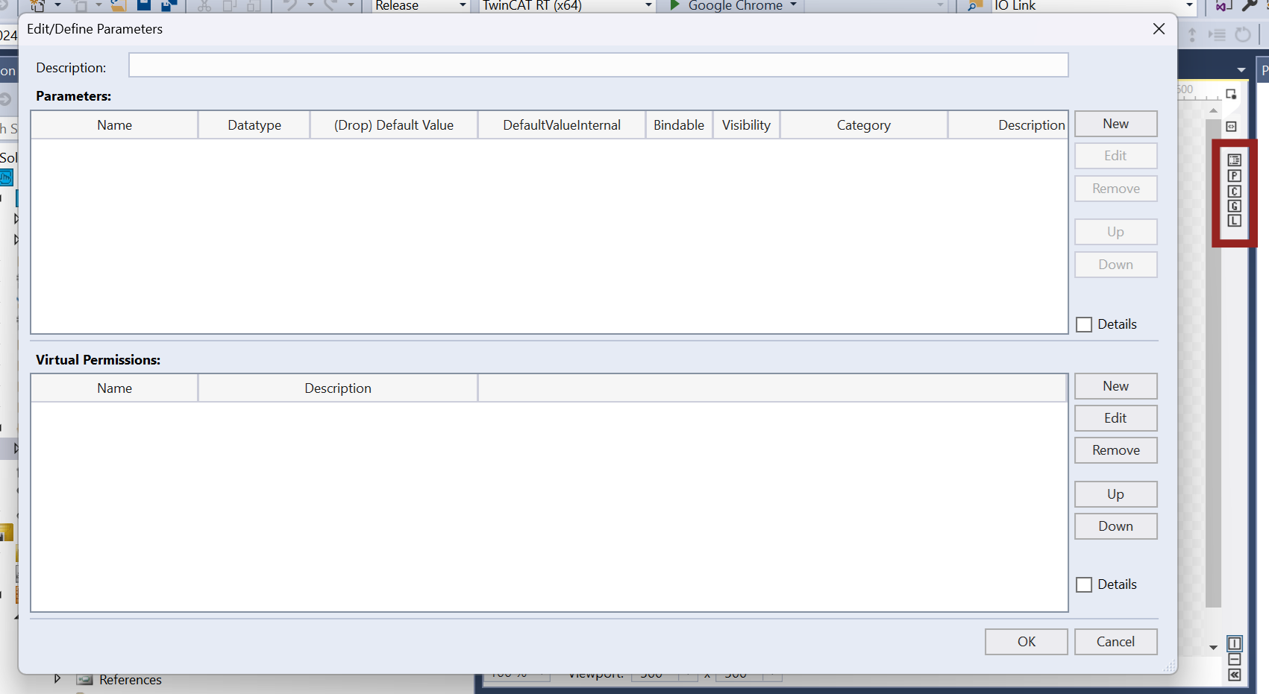Select the horizontal split view icon
Screen dimensions: 1269x694
tap(1235, 660)
